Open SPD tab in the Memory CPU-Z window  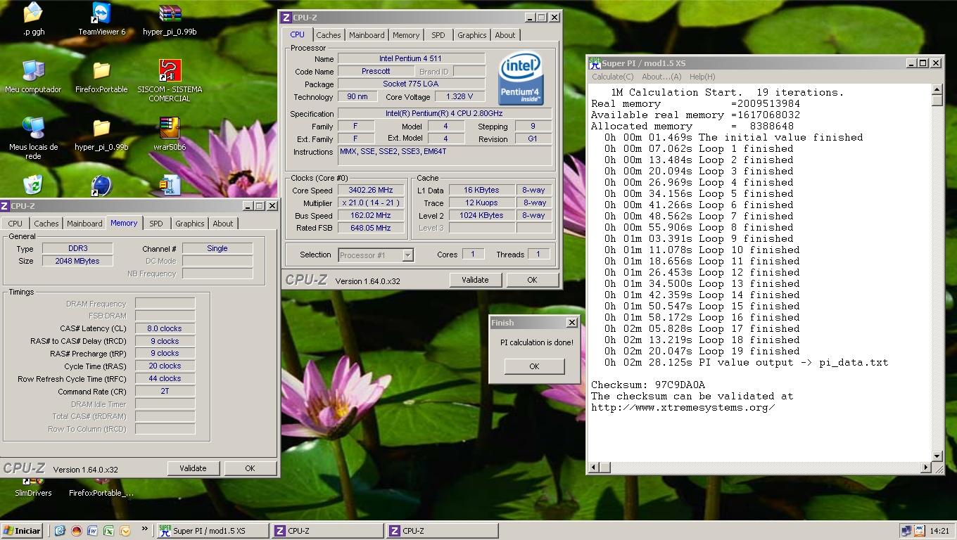156,224
